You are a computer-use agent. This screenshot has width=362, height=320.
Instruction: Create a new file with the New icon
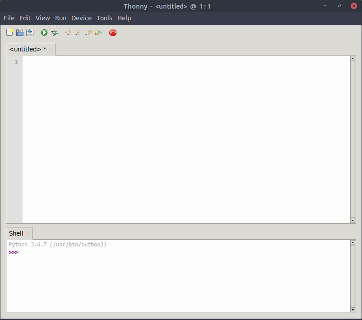9,32
